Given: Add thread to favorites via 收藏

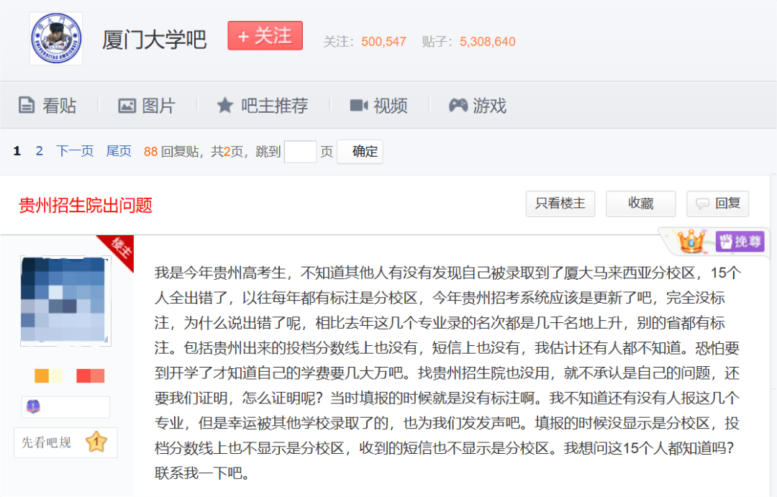Looking at the screenshot, I should coord(640,204).
